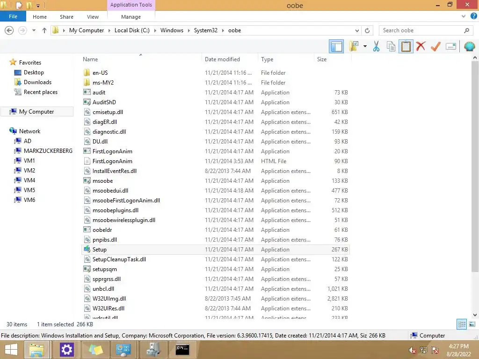Click the orange checkmark Properties icon
The image size is (479, 359).
(x=436, y=46)
